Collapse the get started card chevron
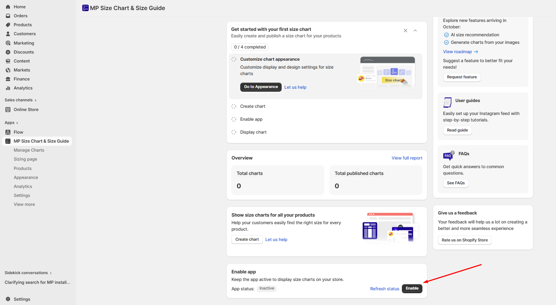Screen dimensions: 556x305 (x=415, y=31)
